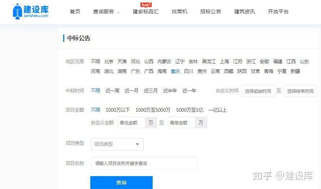Set 中标时间 to 近三月
The height and width of the screenshot is (189, 321).
coord(151,91)
